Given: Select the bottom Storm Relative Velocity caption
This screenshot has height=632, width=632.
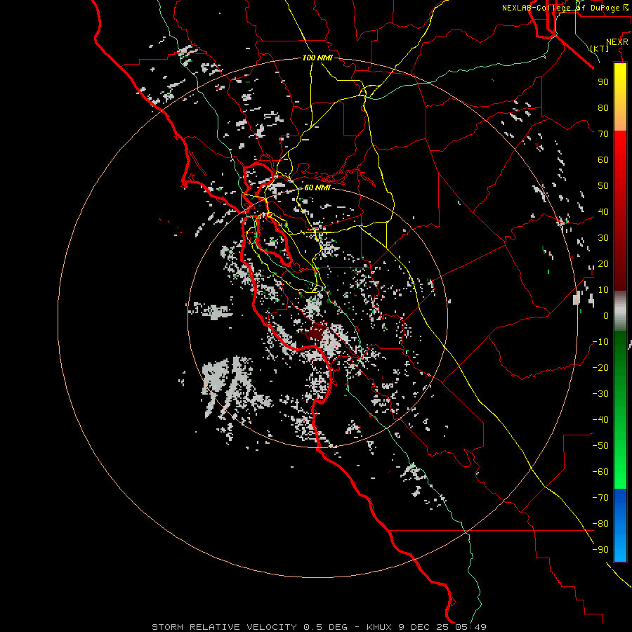Looking at the screenshot, I should point(320,627).
